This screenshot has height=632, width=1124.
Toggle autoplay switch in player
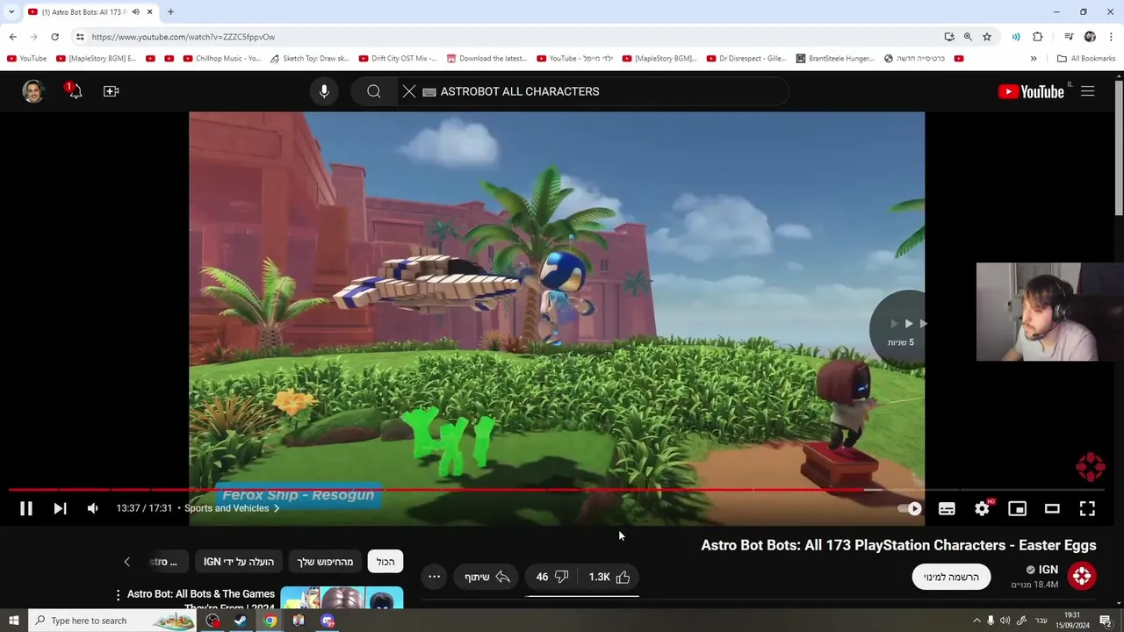911,508
